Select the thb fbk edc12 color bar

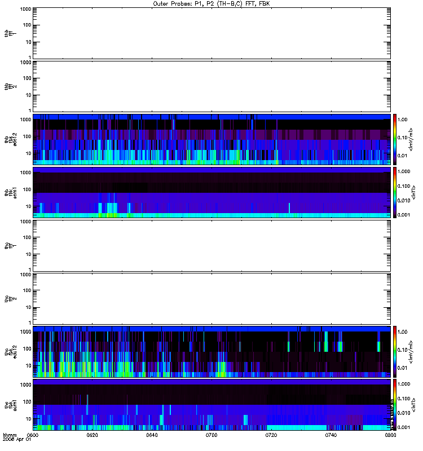click(395, 139)
